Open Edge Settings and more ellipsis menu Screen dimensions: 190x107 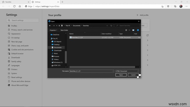click(186, 6)
